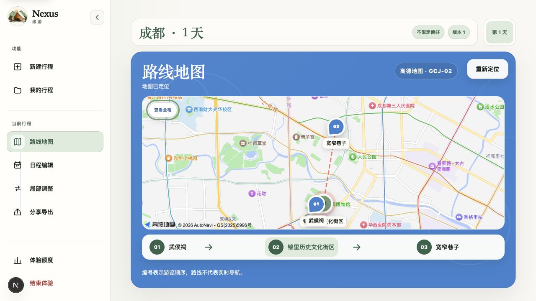
Task: Collapse the sidebar with the chevron button
Action: pyautogui.click(x=97, y=17)
